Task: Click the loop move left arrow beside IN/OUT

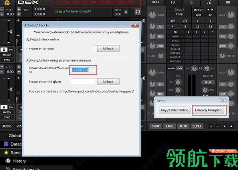Action: tap(208, 10)
